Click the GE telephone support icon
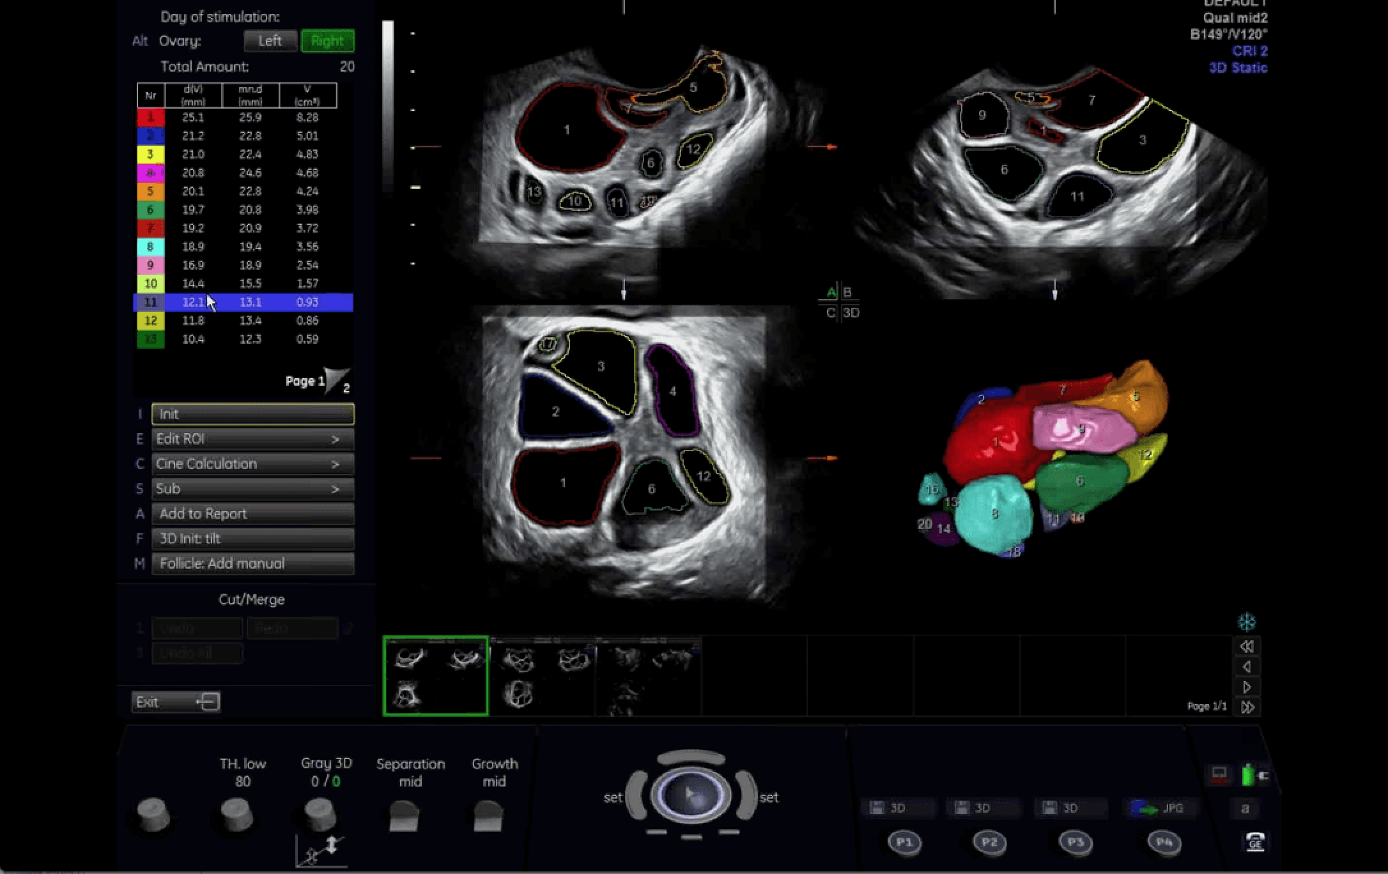Screen dimensions: 1388x874 pyautogui.click(x=1255, y=842)
